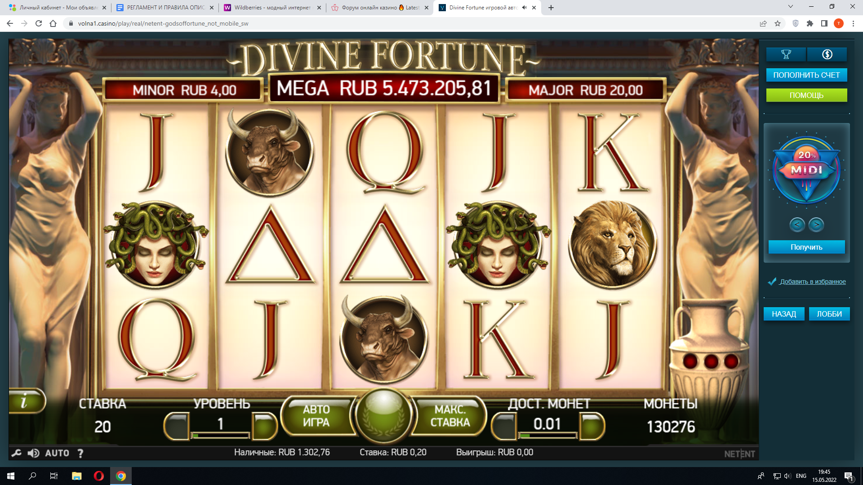This screenshot has width=863, height=485.
Task: Spin the reels with the green button
Action: [x=383, y=415]
